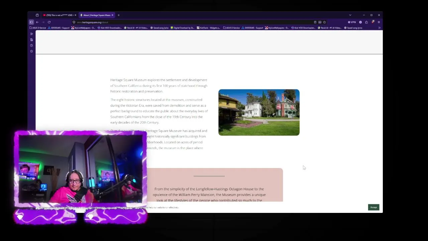Open the leftmost Revid AI bookmark
The image size is (428, 241).
click(x=136, y=28)
